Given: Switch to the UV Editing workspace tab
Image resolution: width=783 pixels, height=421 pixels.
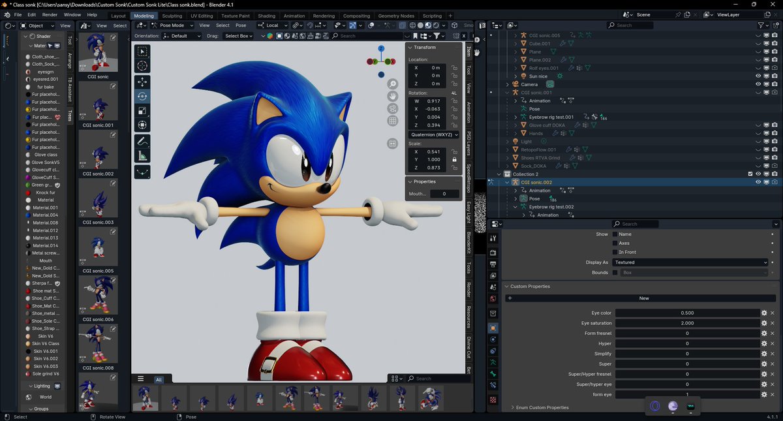Looking at the screenshot, I should point(202,16).
